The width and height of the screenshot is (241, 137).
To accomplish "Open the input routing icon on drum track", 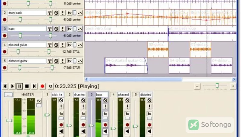I will coord(50,13).
